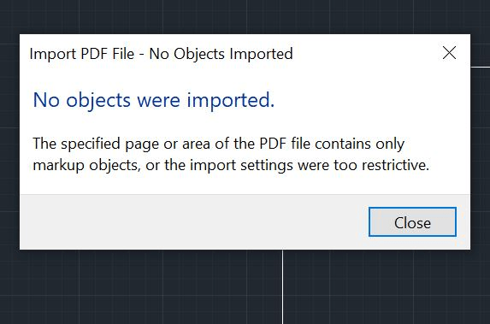The image size is (490, 324).
Task: Click the white dialog body below the message
Action: point(245,185)
